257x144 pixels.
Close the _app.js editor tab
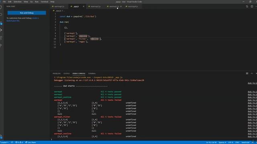[84, 6]
